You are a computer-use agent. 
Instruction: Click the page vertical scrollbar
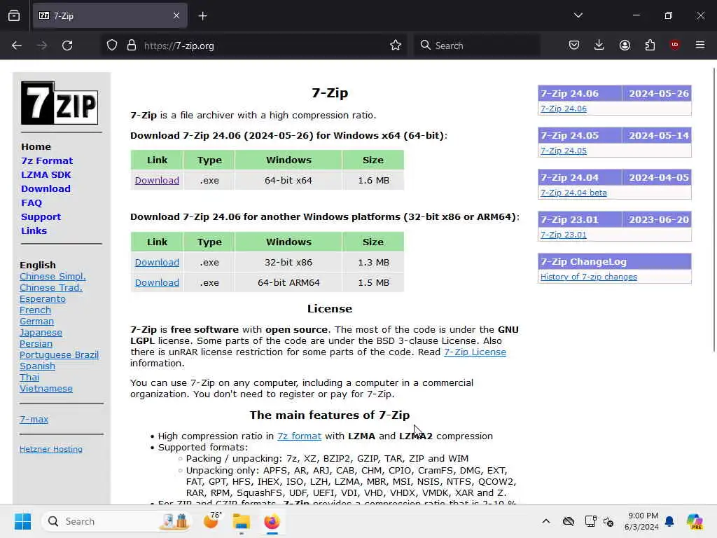714,210
